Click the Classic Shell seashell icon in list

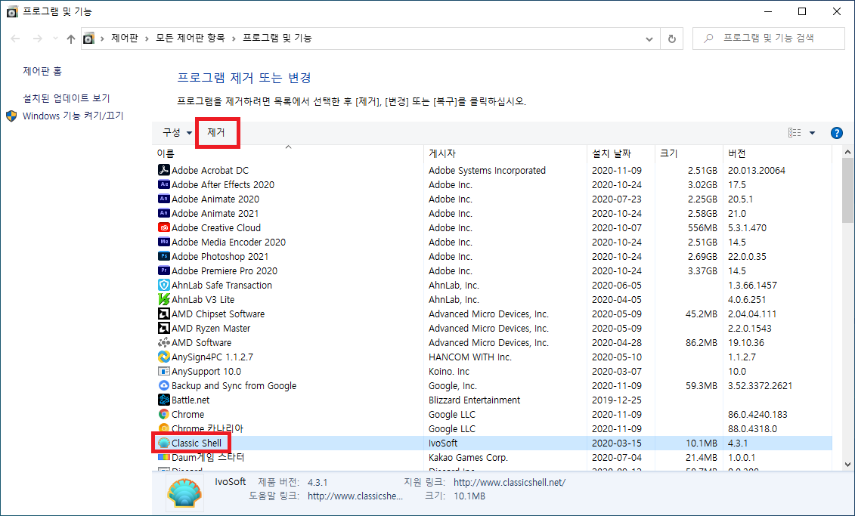pyautogui.click(x=163, y=443)
